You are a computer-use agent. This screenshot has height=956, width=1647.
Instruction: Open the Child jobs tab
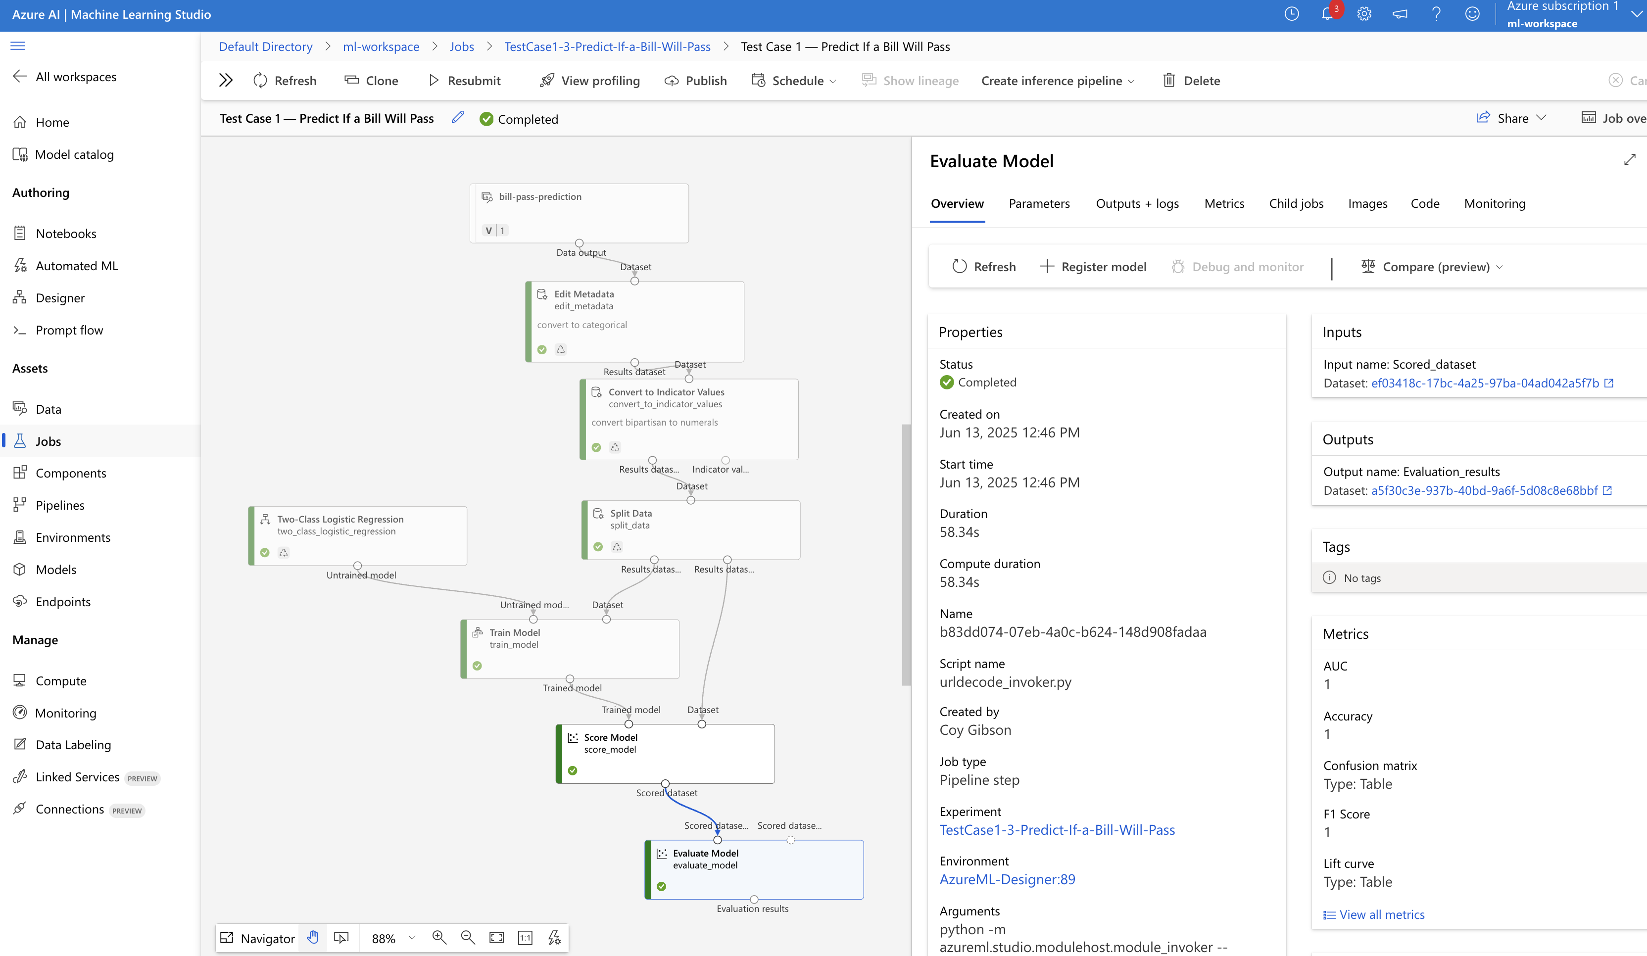pos(1296,203)
